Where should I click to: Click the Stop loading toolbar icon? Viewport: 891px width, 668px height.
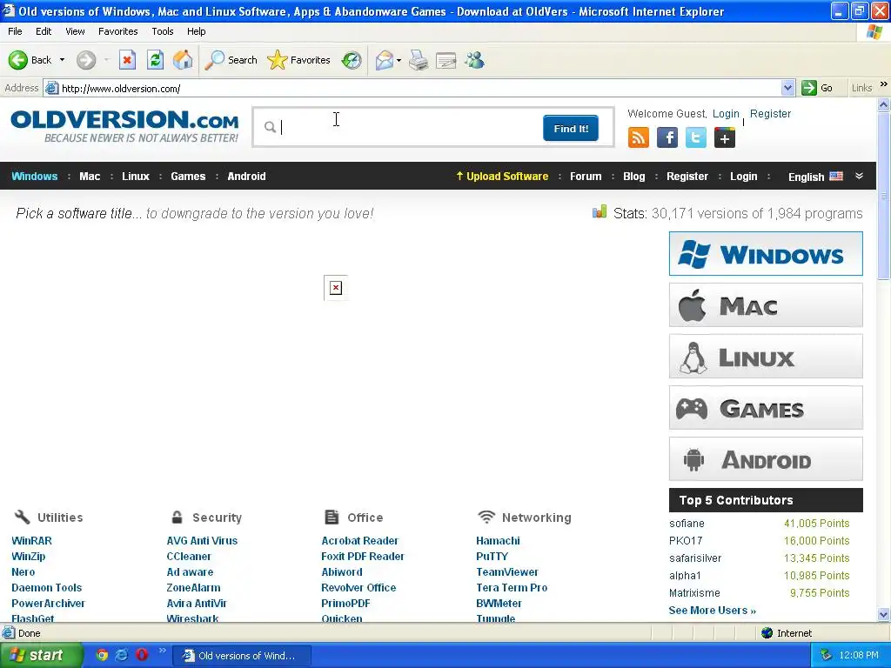pos(127,60)
